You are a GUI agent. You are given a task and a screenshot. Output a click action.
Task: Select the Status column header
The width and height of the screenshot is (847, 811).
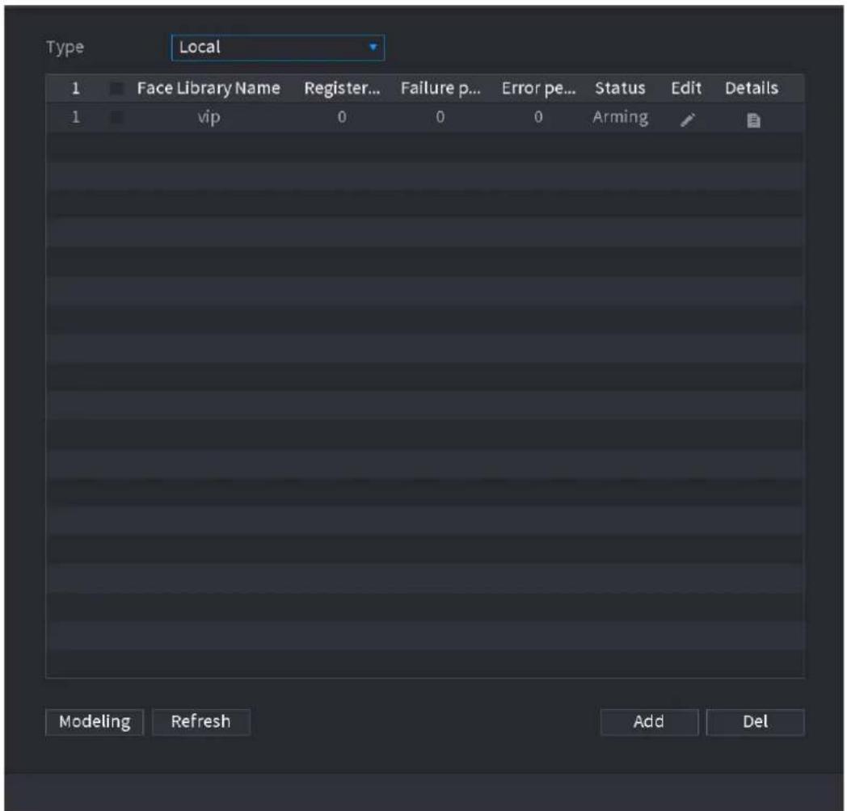coord(620,88)
